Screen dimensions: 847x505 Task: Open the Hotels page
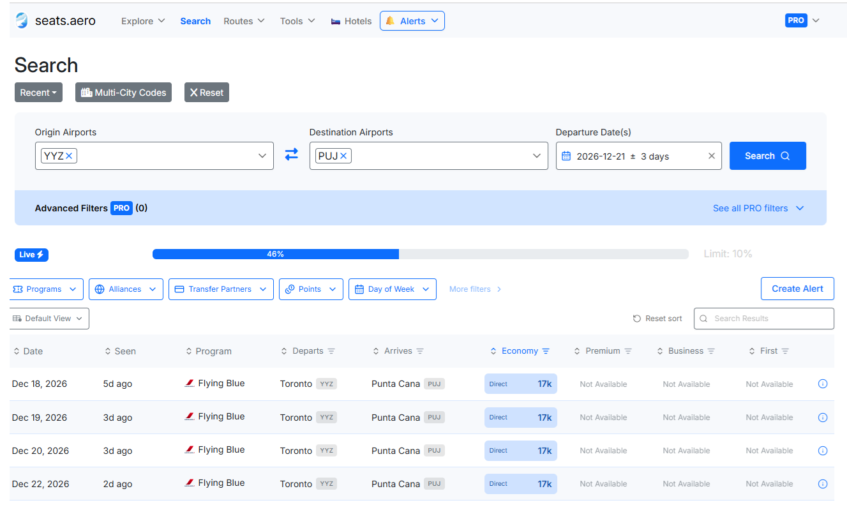[x=351, y=21]
